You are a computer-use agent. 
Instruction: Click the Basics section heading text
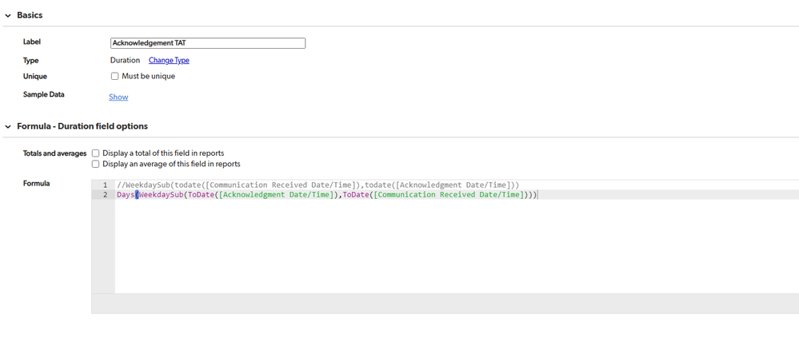click(x=30, y=15)
